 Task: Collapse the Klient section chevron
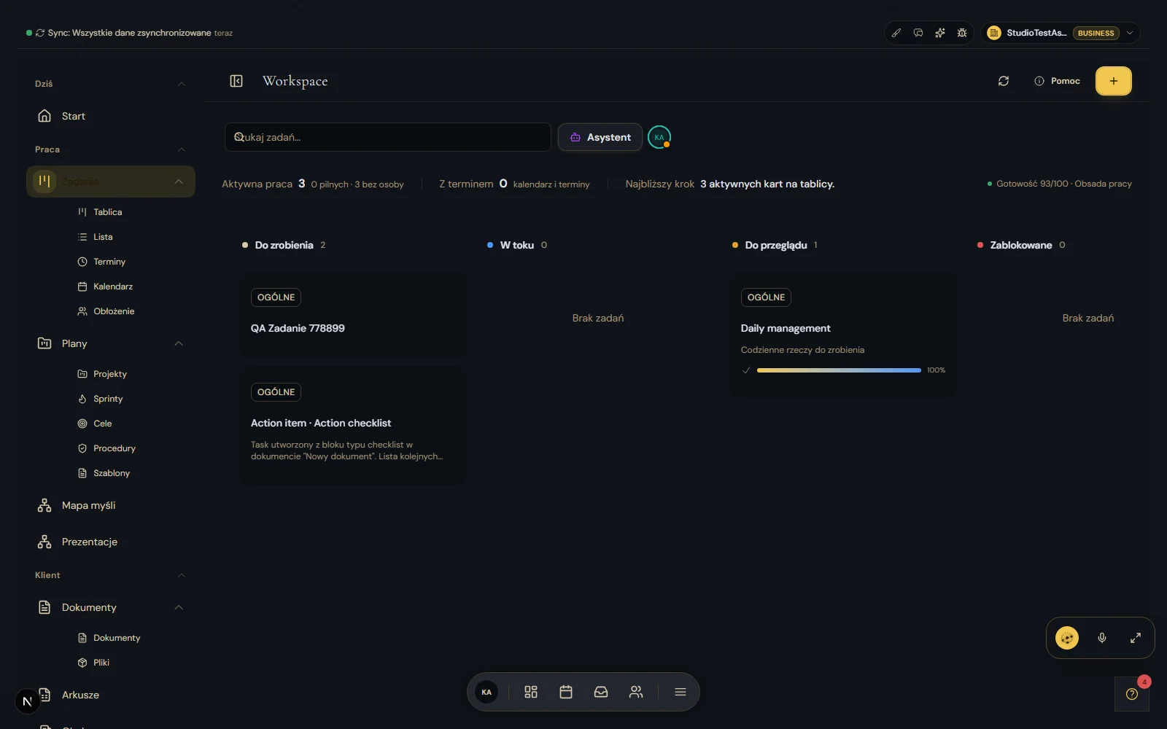tap(182, 575)
